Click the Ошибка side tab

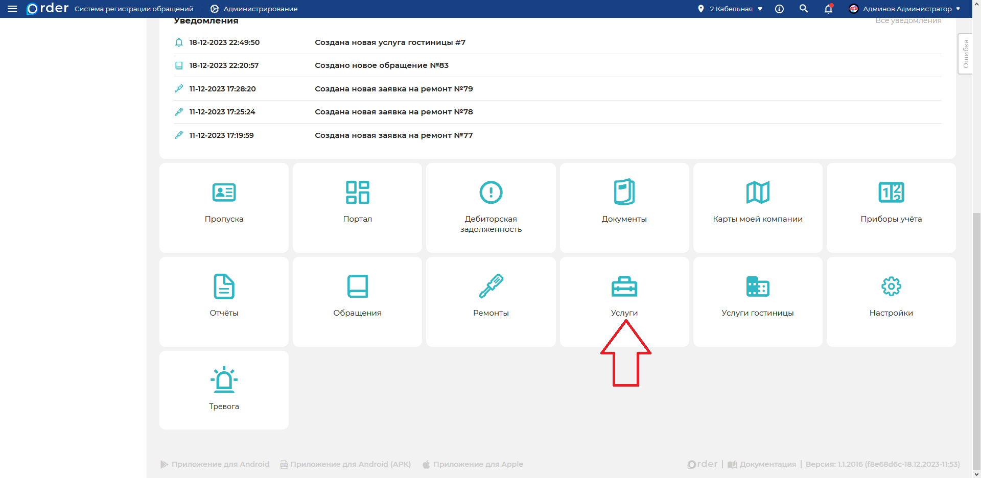(965, 54)
